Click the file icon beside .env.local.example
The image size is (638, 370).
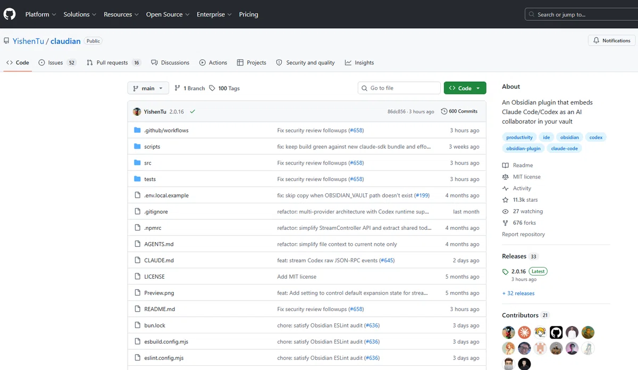click(x=137, y=195)
